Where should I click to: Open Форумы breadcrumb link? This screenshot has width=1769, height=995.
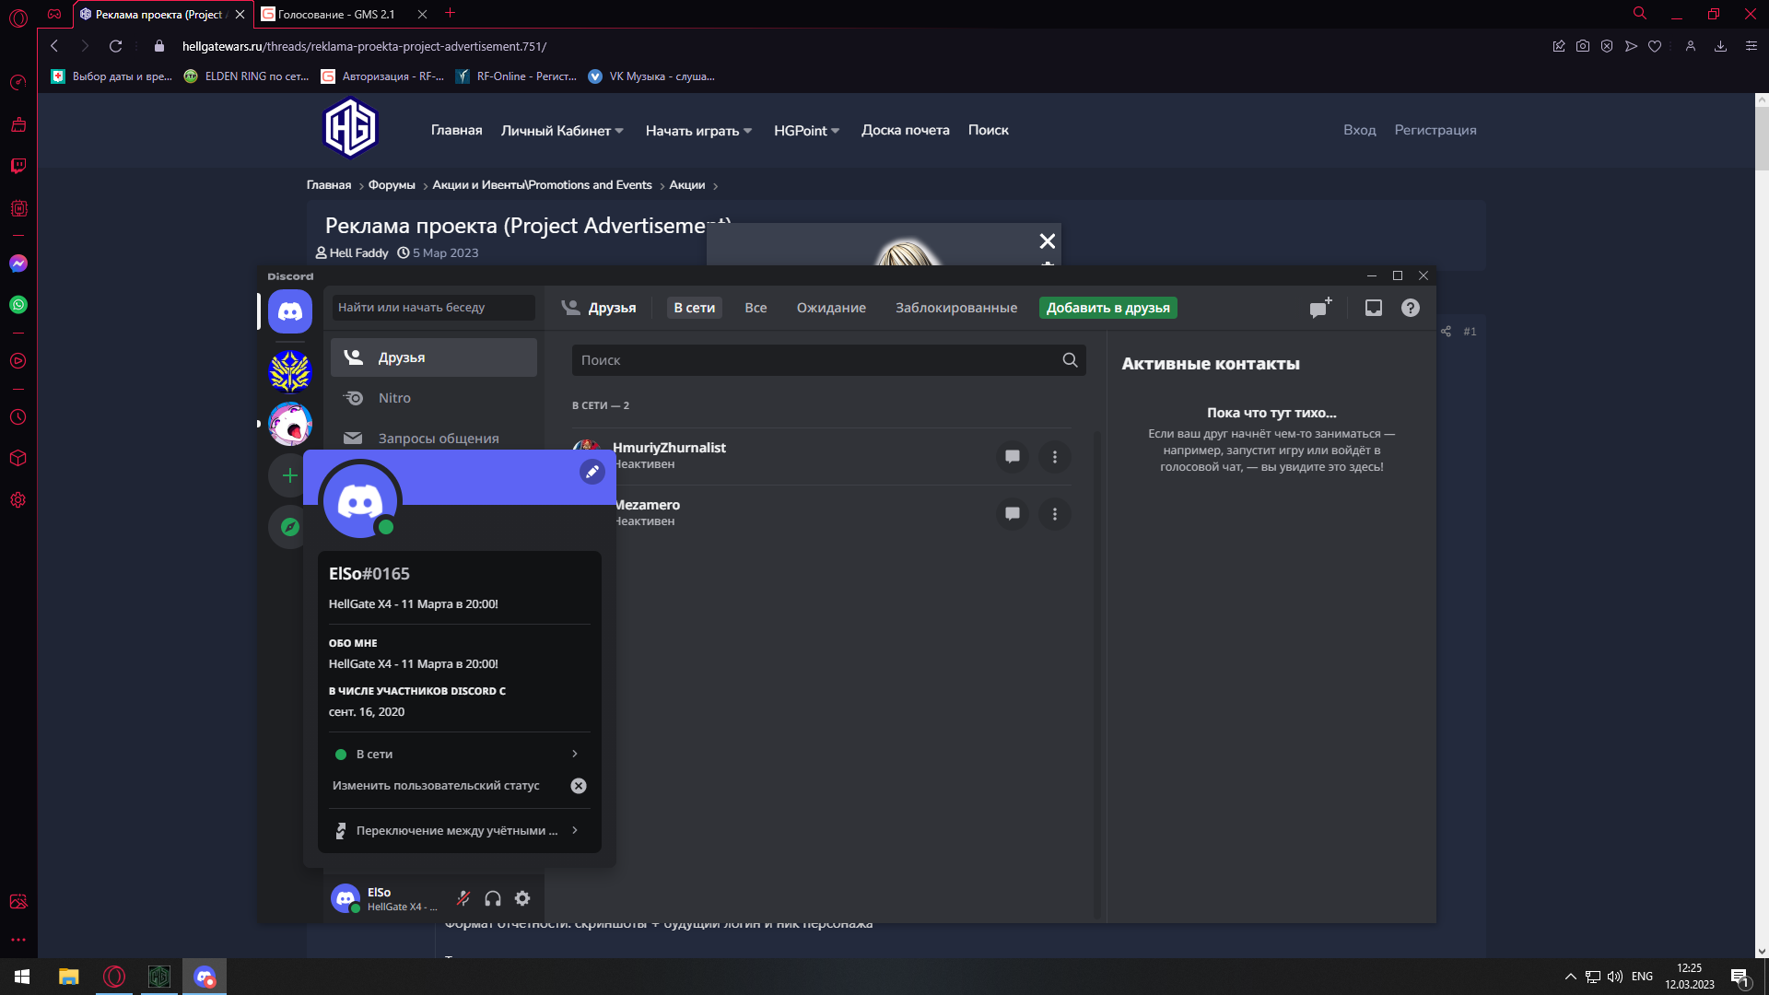click(392, 185)
